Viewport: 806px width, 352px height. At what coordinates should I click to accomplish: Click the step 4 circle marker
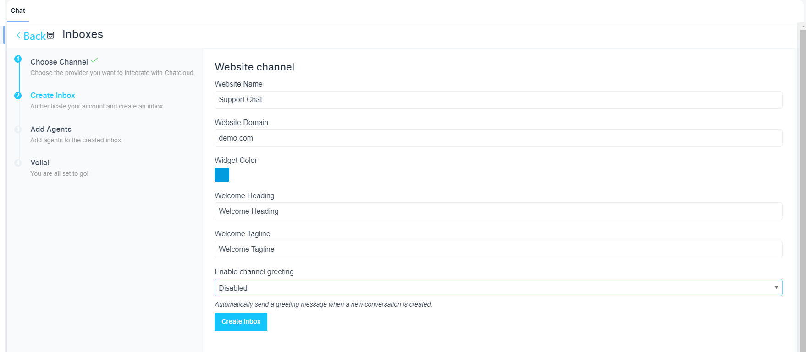pyautogui.click(x=18, y=163)
